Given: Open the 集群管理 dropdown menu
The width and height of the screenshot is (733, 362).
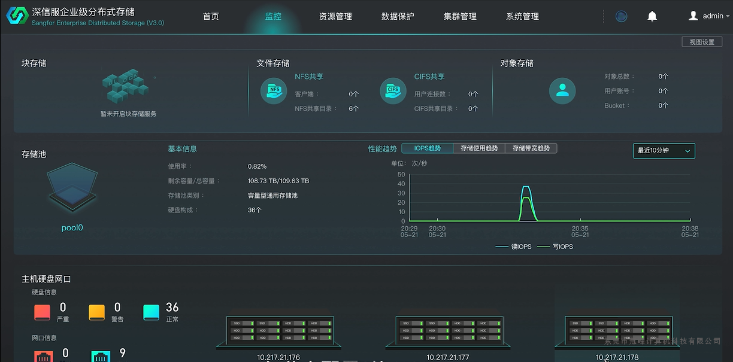Looking at the screenshot, I should pos(460,16).
